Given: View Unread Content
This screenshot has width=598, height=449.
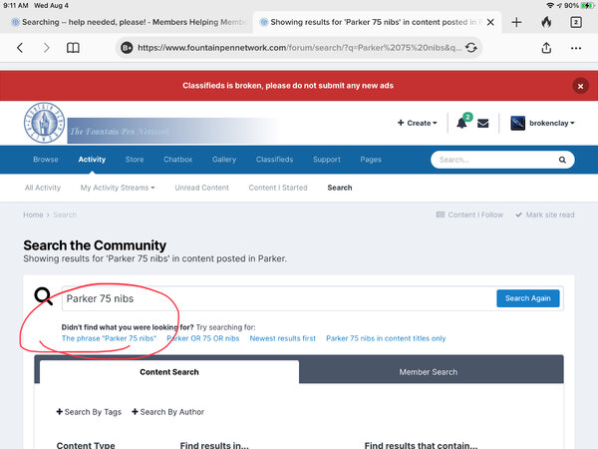Looking at the screenshot, I should click(201, 188).
